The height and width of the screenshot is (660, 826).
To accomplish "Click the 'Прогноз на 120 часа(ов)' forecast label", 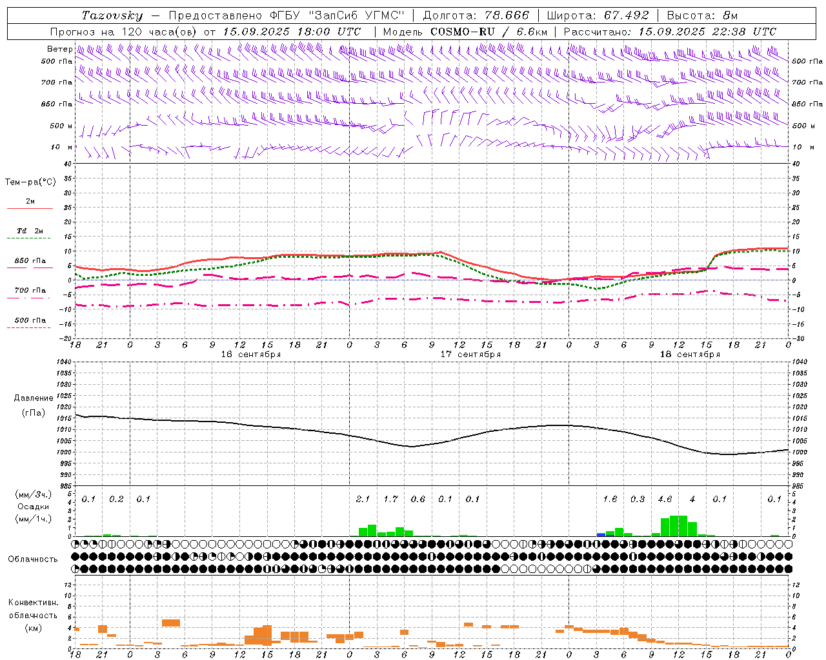I will point(124,32).
